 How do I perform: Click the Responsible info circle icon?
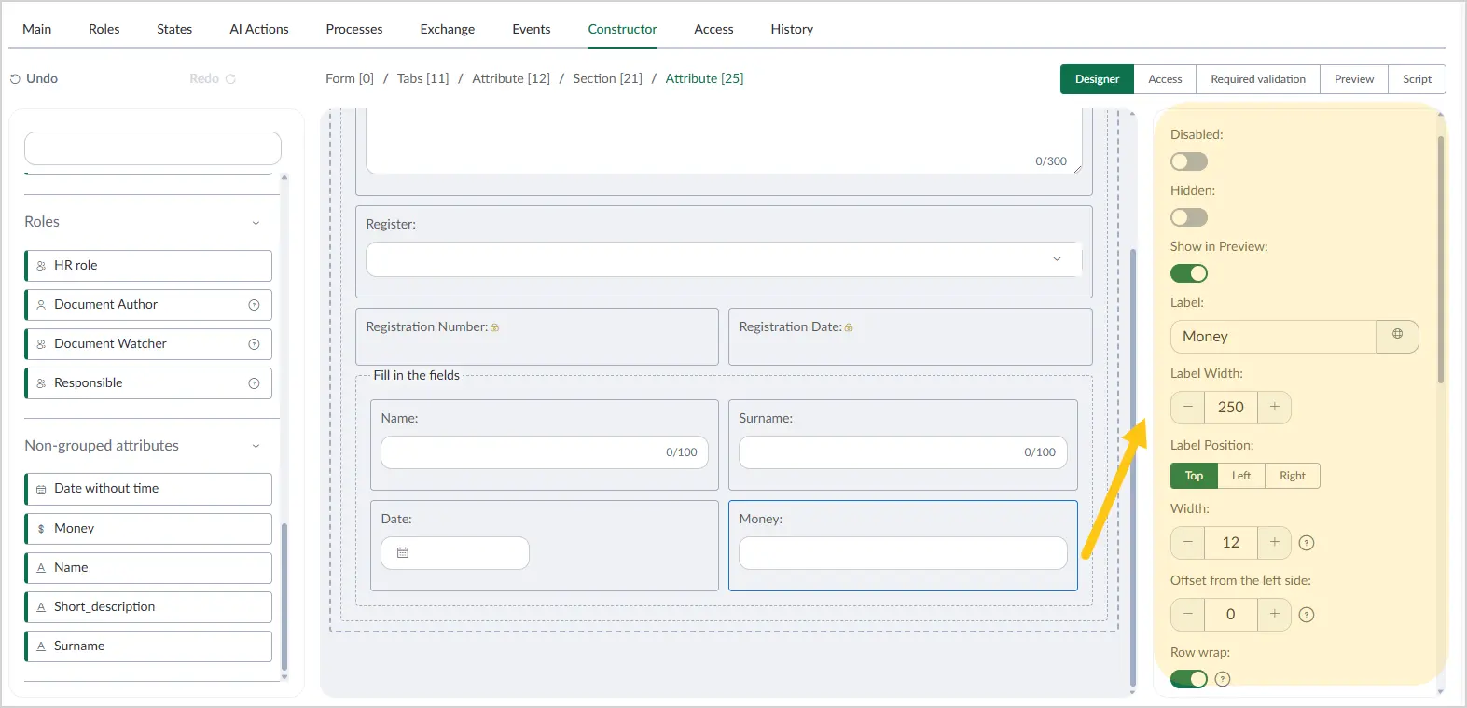coord(254,383)
